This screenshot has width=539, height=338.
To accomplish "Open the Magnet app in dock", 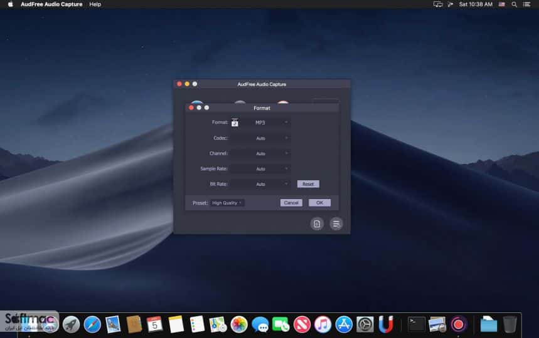I will point(386,324).
